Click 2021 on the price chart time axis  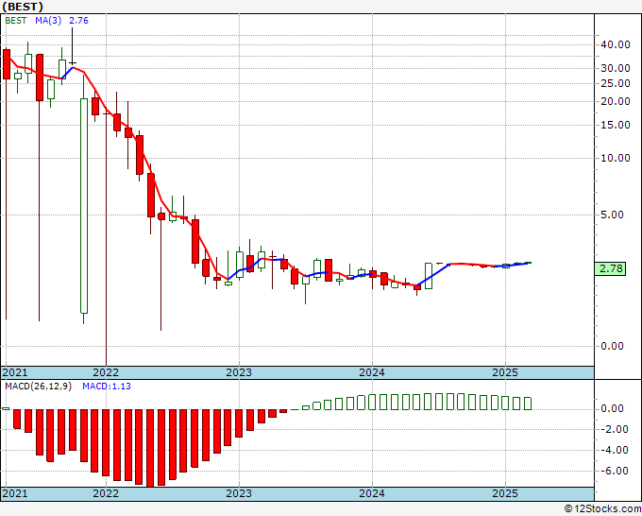coord(15,372)
